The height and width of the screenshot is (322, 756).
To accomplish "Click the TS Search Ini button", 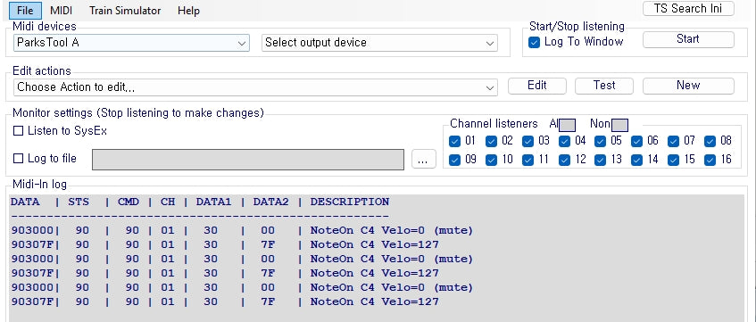I will pos(688,8).
